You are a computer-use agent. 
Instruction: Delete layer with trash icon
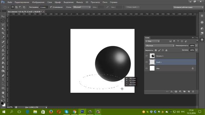(x=193, y=92)
